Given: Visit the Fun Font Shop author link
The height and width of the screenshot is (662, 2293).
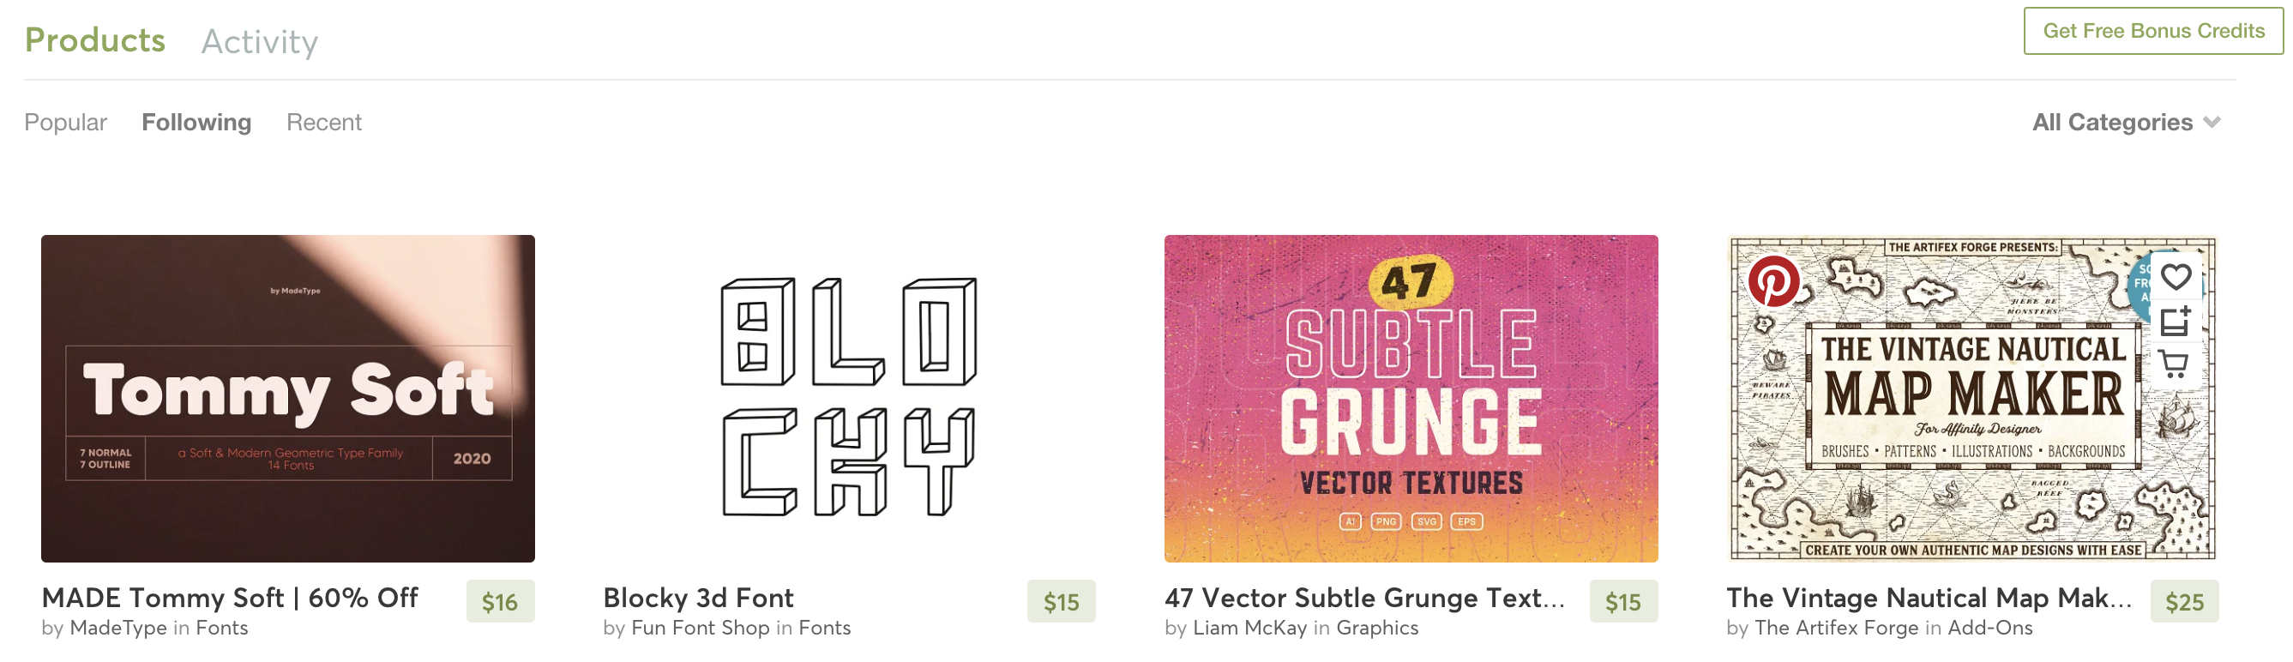Looking at the screenshot, I should click(700, 629).
